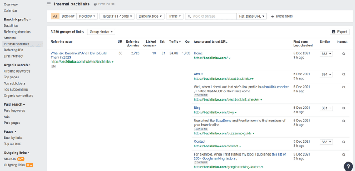Open Paid keywords report
This screenshot has height=171, width=355.
pos(14,111)
